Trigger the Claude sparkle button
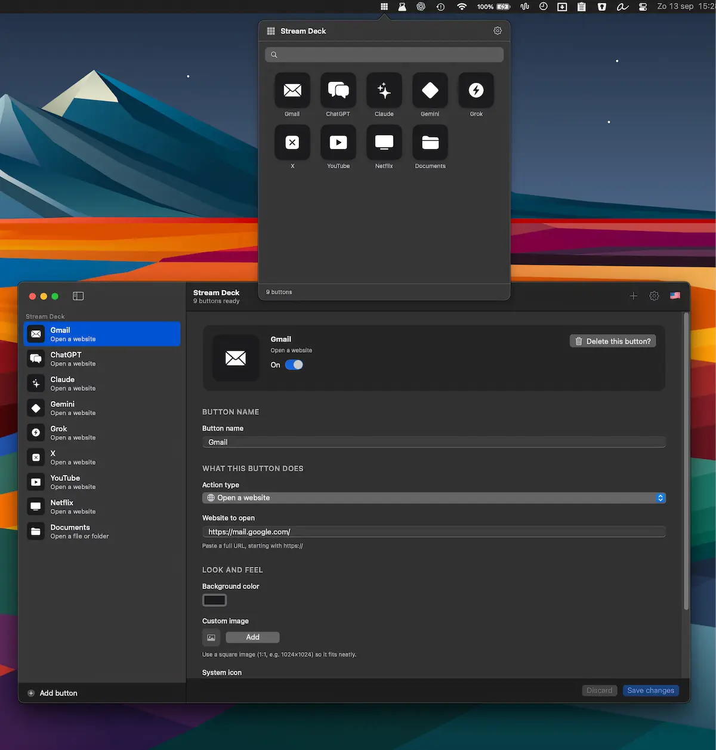The width and height of the screenshot is (716, 750). tap(384, 91)
